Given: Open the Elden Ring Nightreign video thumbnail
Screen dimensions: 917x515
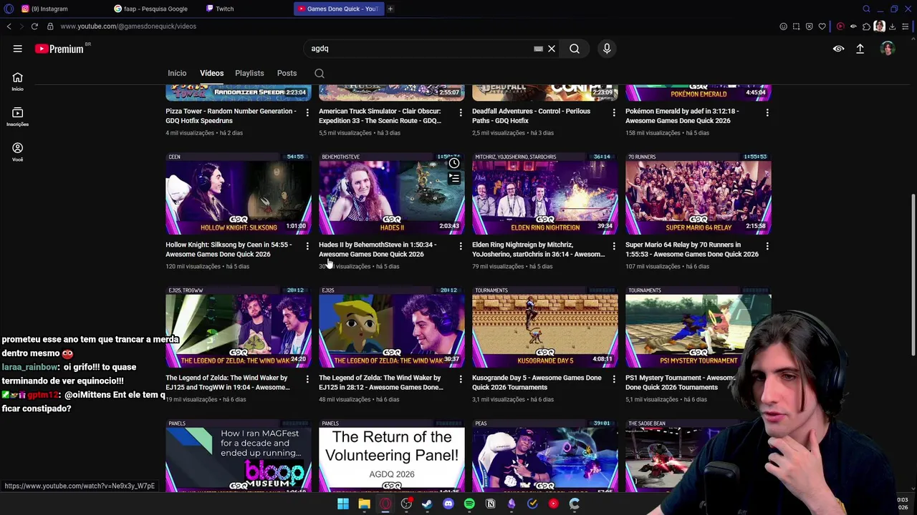Looking at the screenshot, I should [x=545, y=193].
